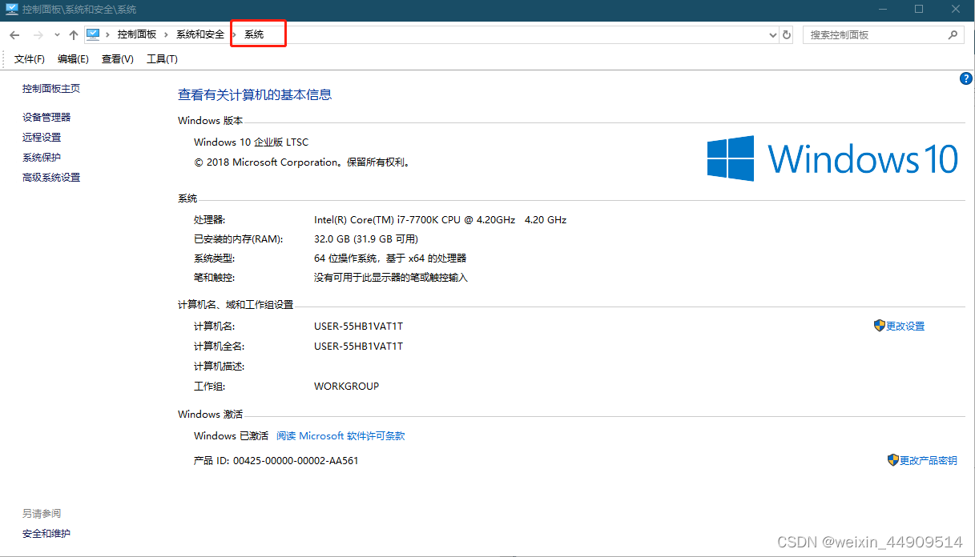Click full computer name value beside 计算机全名
This screenshot has width=975, height=557.
(358, 347)
